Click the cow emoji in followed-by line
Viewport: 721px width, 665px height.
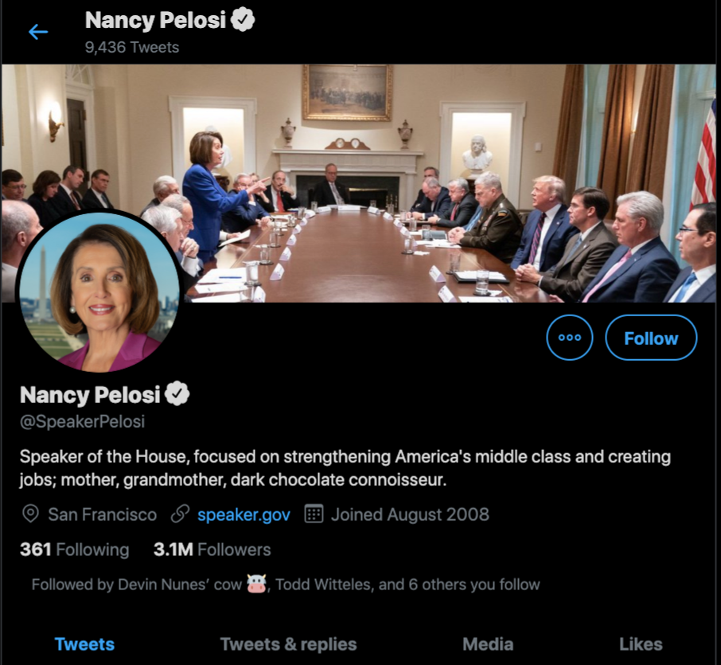[x=256, y=585]
